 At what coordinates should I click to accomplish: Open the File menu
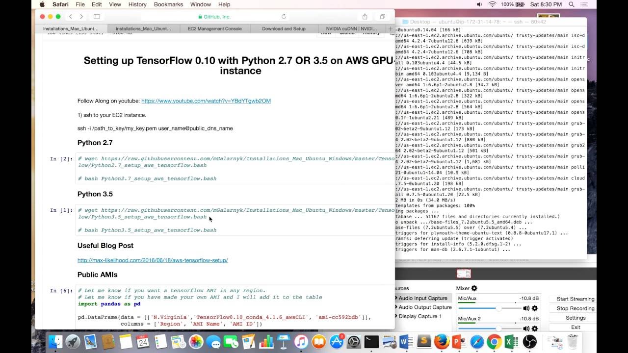coord(80,4)
